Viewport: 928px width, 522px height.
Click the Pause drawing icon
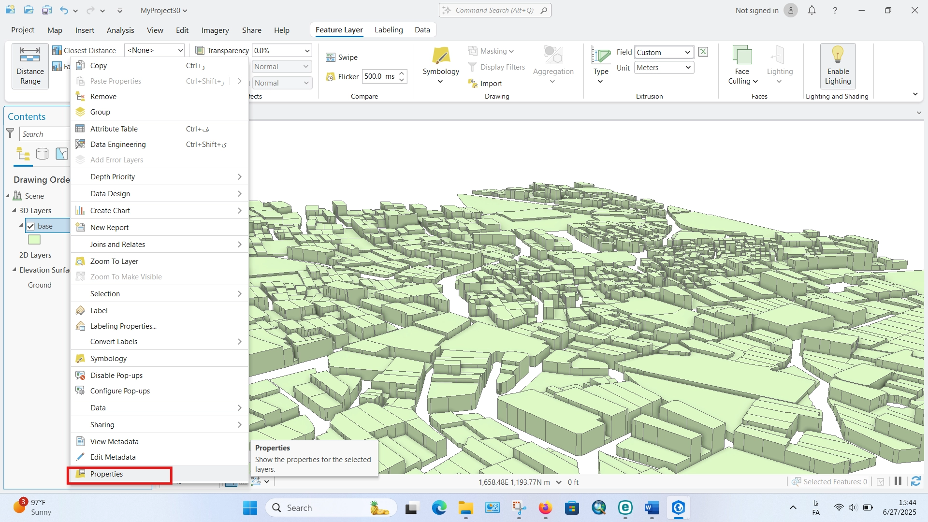click(898, 481)
